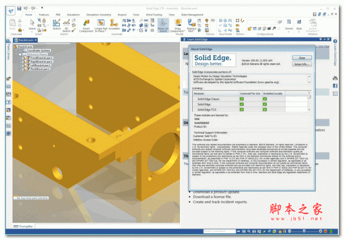Click Licensed For Use check for Solid Edge Classic
The height and width of the screenshot is (240, 344).
(x=241, y=99)
